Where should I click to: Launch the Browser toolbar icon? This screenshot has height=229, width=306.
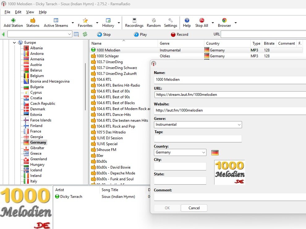tap(224, 20)
